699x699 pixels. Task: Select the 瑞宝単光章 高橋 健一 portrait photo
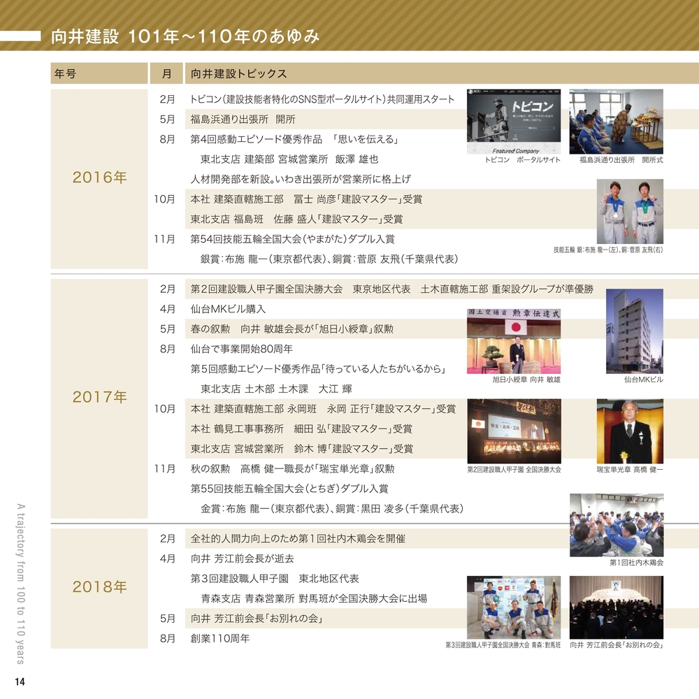click(x=630, y=431)
